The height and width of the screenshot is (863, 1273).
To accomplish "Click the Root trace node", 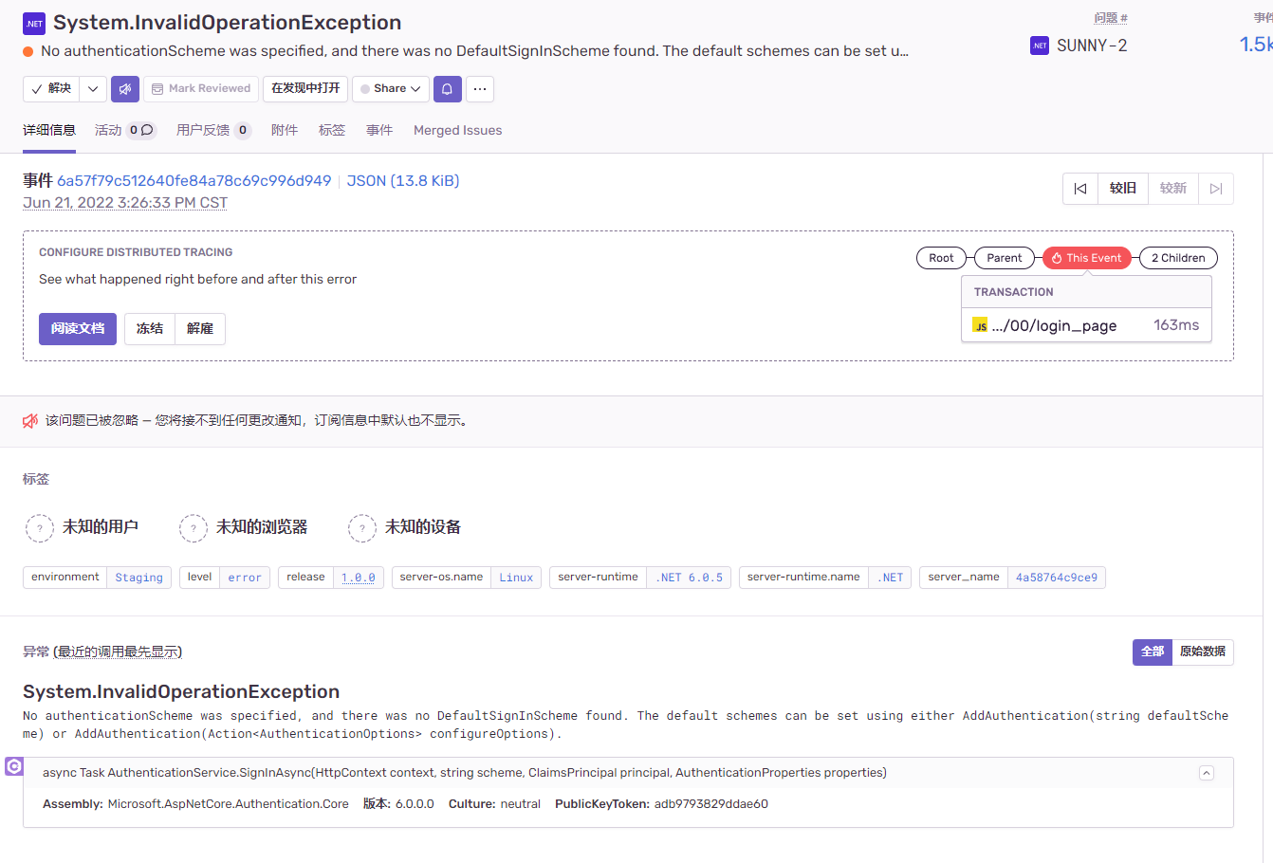I will click(x=942, y=258).
